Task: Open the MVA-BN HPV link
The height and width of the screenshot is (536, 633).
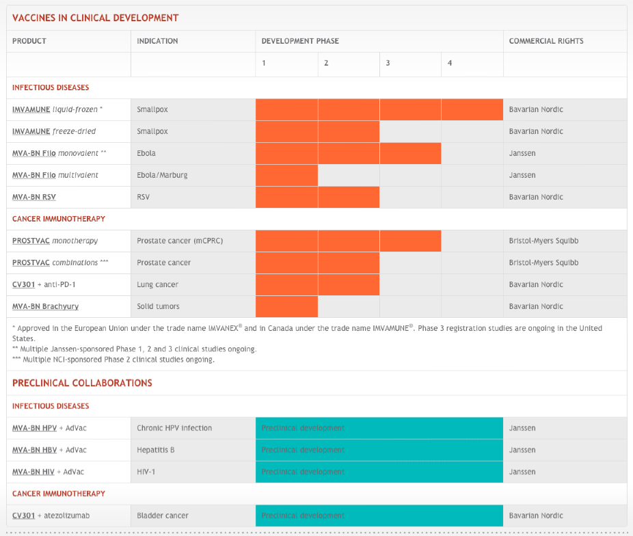Action: [x=34, y=428]
